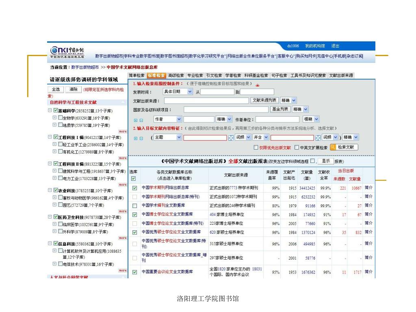Screen dimensions: 416x312
Task: Switch to 引文检索 tab
Action: pyautogui.click(x=214, y=76)
